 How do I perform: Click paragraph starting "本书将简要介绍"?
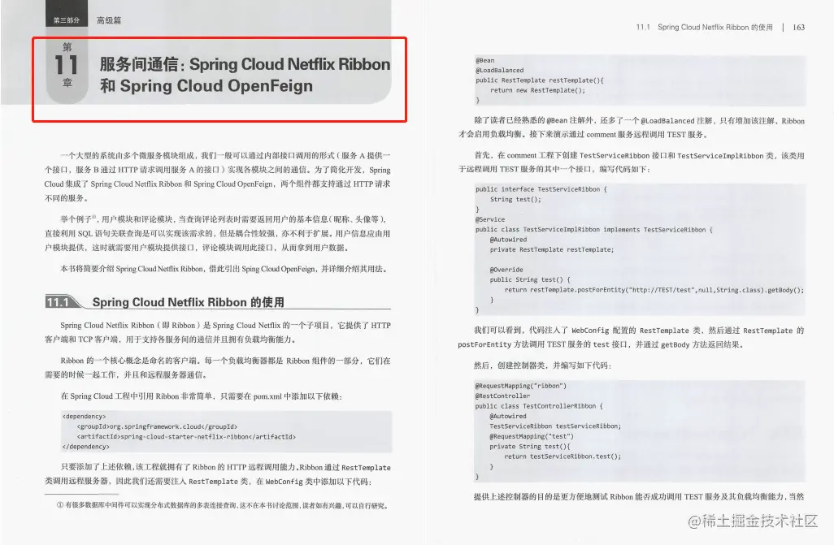(x=224, y=269)
